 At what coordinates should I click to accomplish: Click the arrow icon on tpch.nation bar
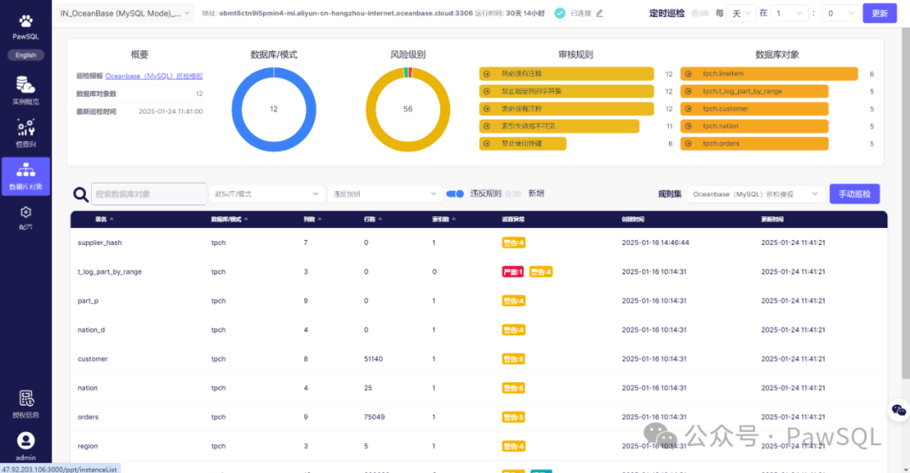pyautogui.click(x=688, y=126)
